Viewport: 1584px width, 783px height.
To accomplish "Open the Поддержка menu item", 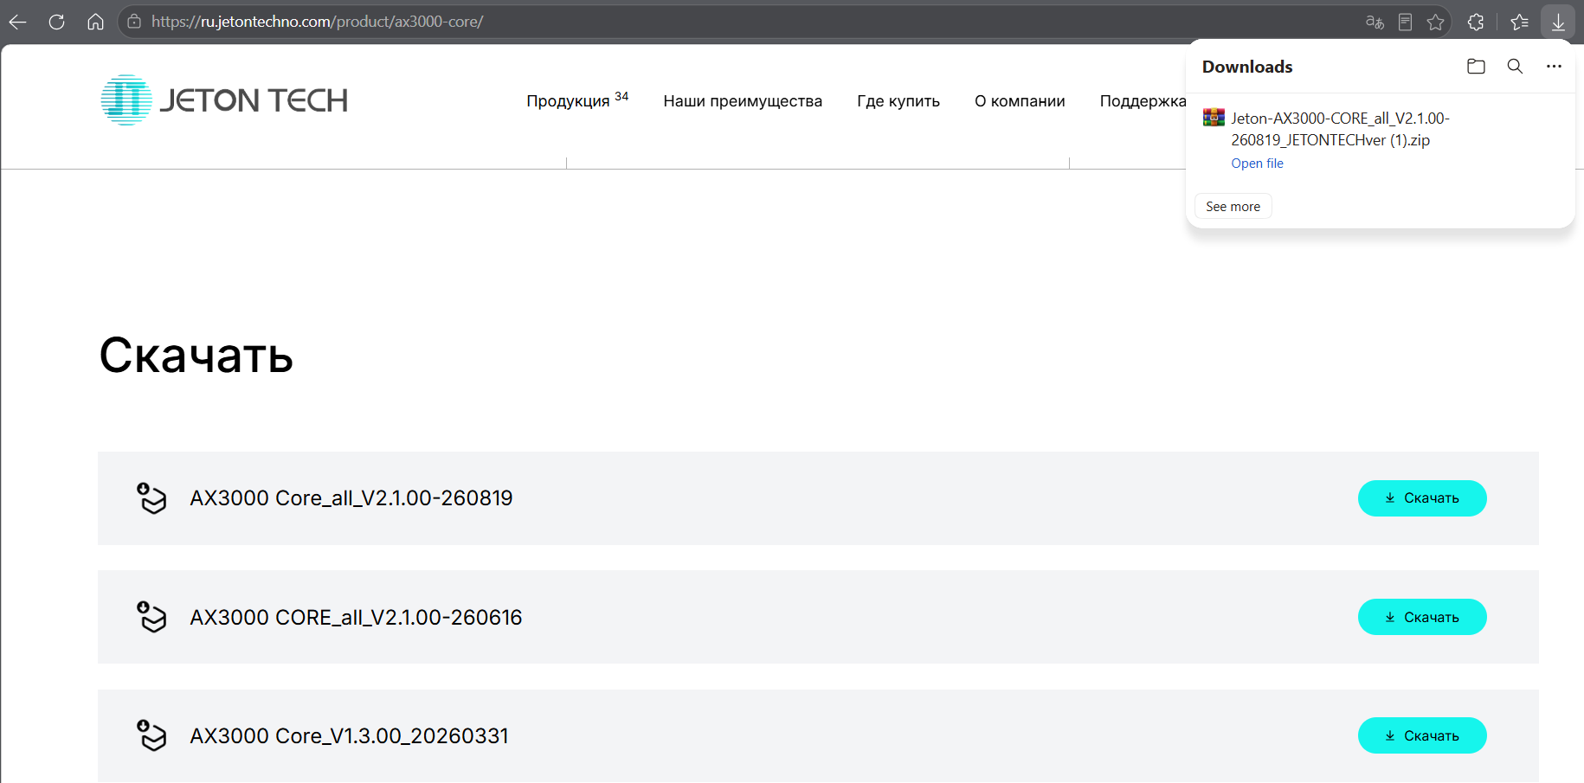I will (1143, 101).
